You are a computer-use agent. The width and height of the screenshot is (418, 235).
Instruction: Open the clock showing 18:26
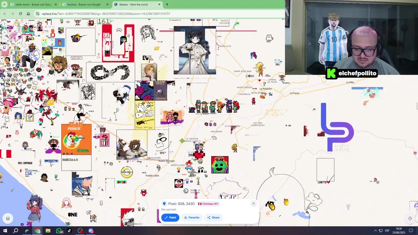pyautogui.click(x=399, y=231)
